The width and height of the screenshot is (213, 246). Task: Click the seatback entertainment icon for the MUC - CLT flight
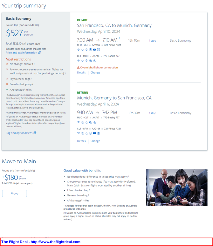click(90, 122)
